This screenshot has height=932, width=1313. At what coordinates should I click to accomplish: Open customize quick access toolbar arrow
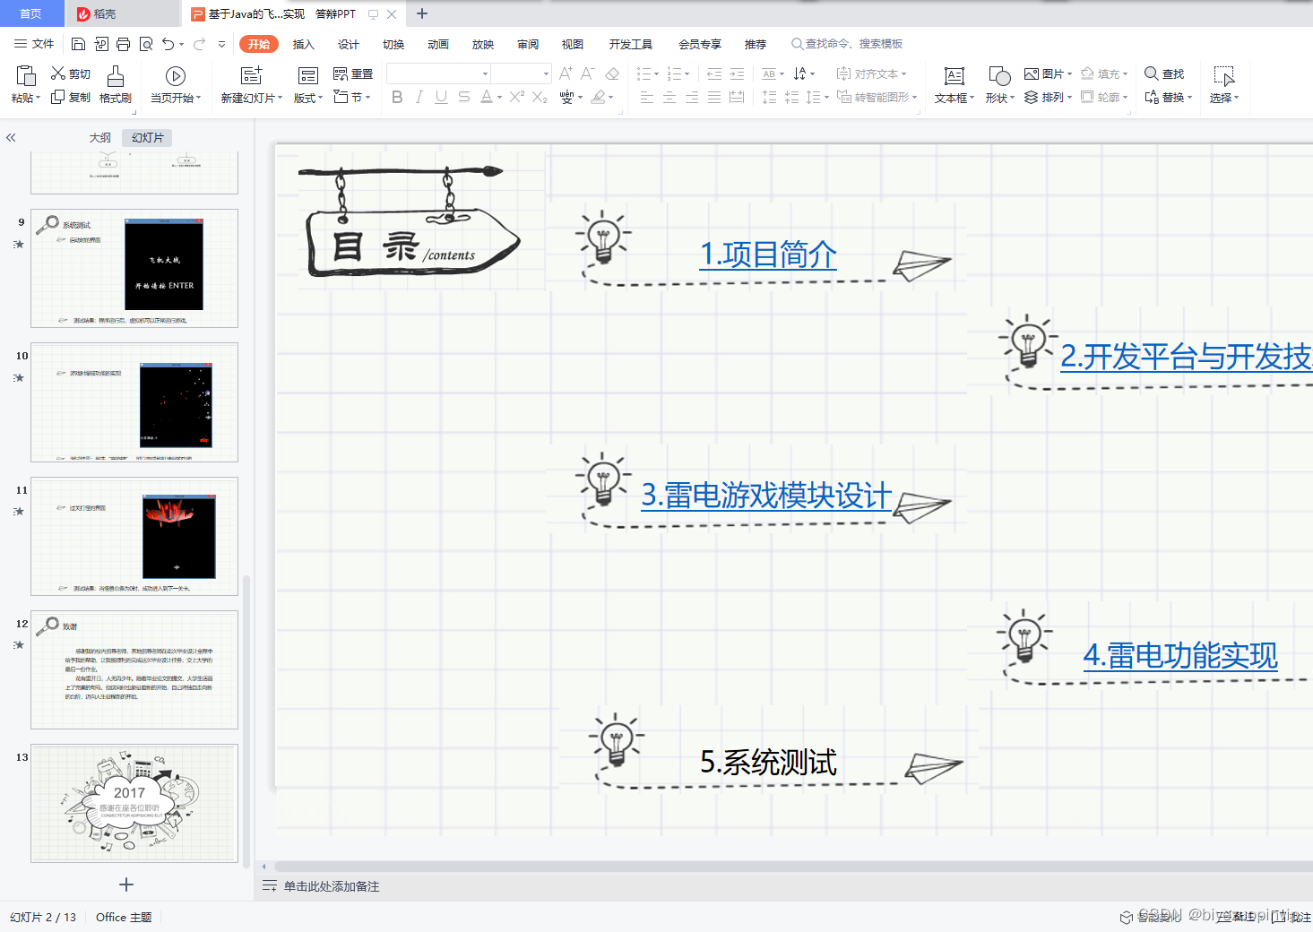tap(221, 44)
